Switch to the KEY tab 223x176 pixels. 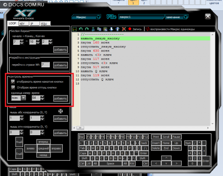click(x=24, y=24)
